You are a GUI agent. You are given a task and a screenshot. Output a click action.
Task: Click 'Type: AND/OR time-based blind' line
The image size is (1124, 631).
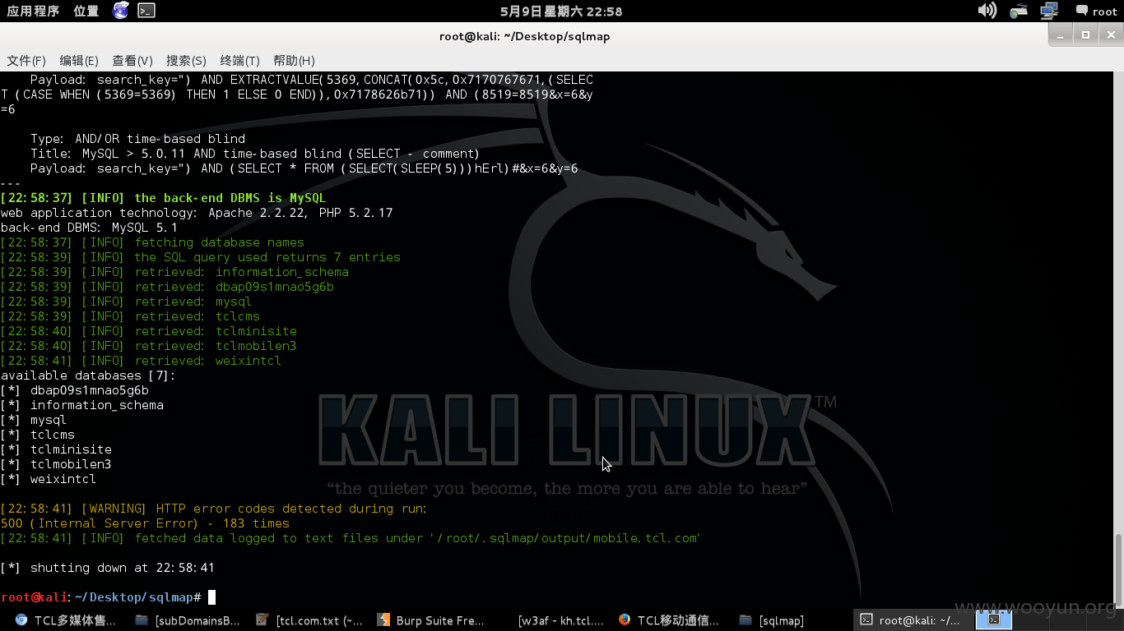[137, 139]
